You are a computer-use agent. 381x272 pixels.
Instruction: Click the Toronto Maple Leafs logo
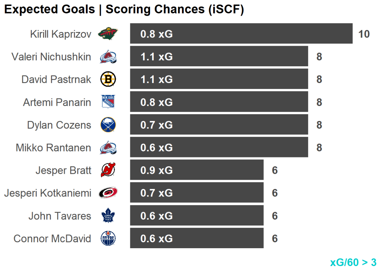pyautogui.click(x=108, y=216)
